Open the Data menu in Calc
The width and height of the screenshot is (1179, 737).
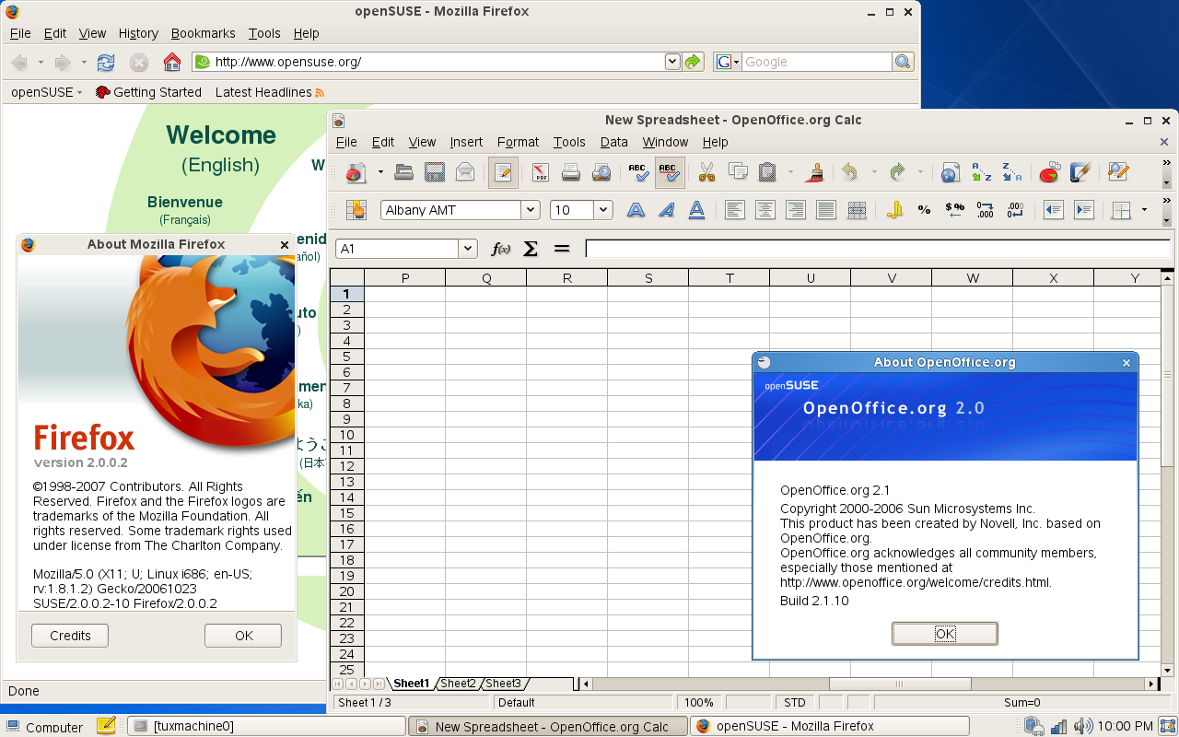tap(613, 142)
